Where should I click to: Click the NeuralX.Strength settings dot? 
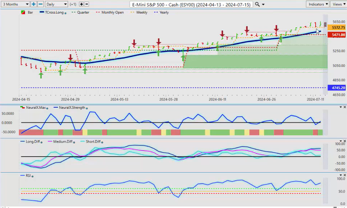(x=87, y=108)
